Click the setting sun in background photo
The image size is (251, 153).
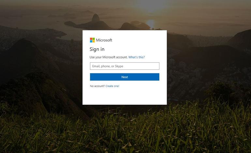pyautogui.click(x=151, y=23)
